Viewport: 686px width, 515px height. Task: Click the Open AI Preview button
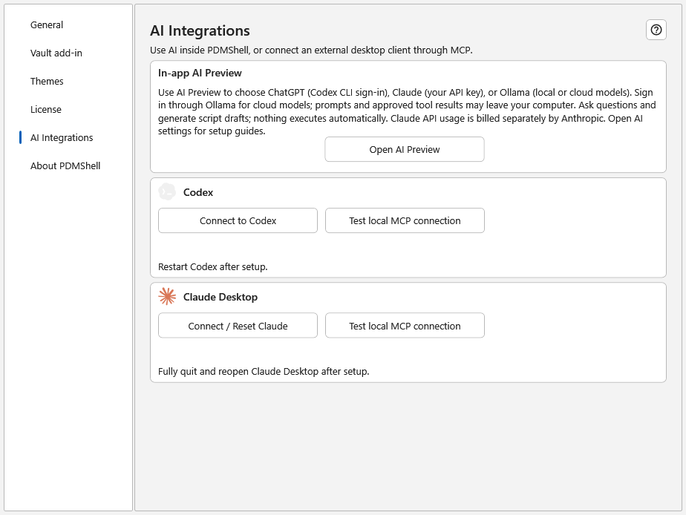coord(404,149)
